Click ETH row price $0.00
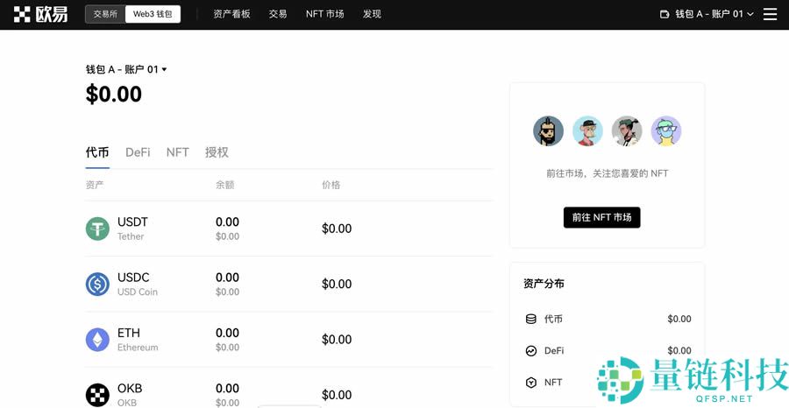Viewport: 789px width, 408px height. pyautogui.click(x=337, y=339)
